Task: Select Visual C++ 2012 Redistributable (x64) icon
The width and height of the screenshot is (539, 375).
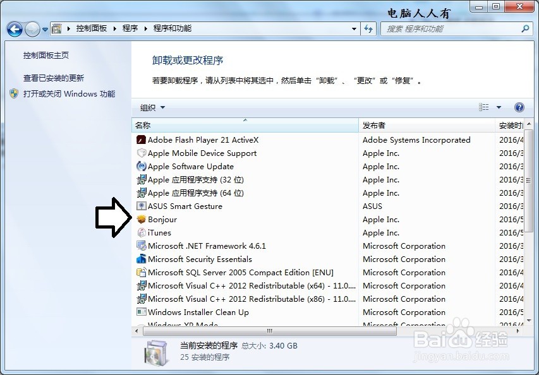Action: pos(142,286)
